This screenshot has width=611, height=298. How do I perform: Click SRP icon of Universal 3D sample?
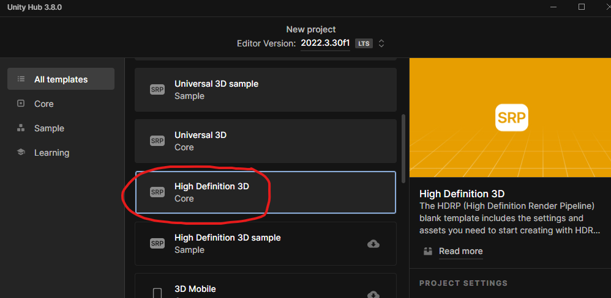click(157, 90)
